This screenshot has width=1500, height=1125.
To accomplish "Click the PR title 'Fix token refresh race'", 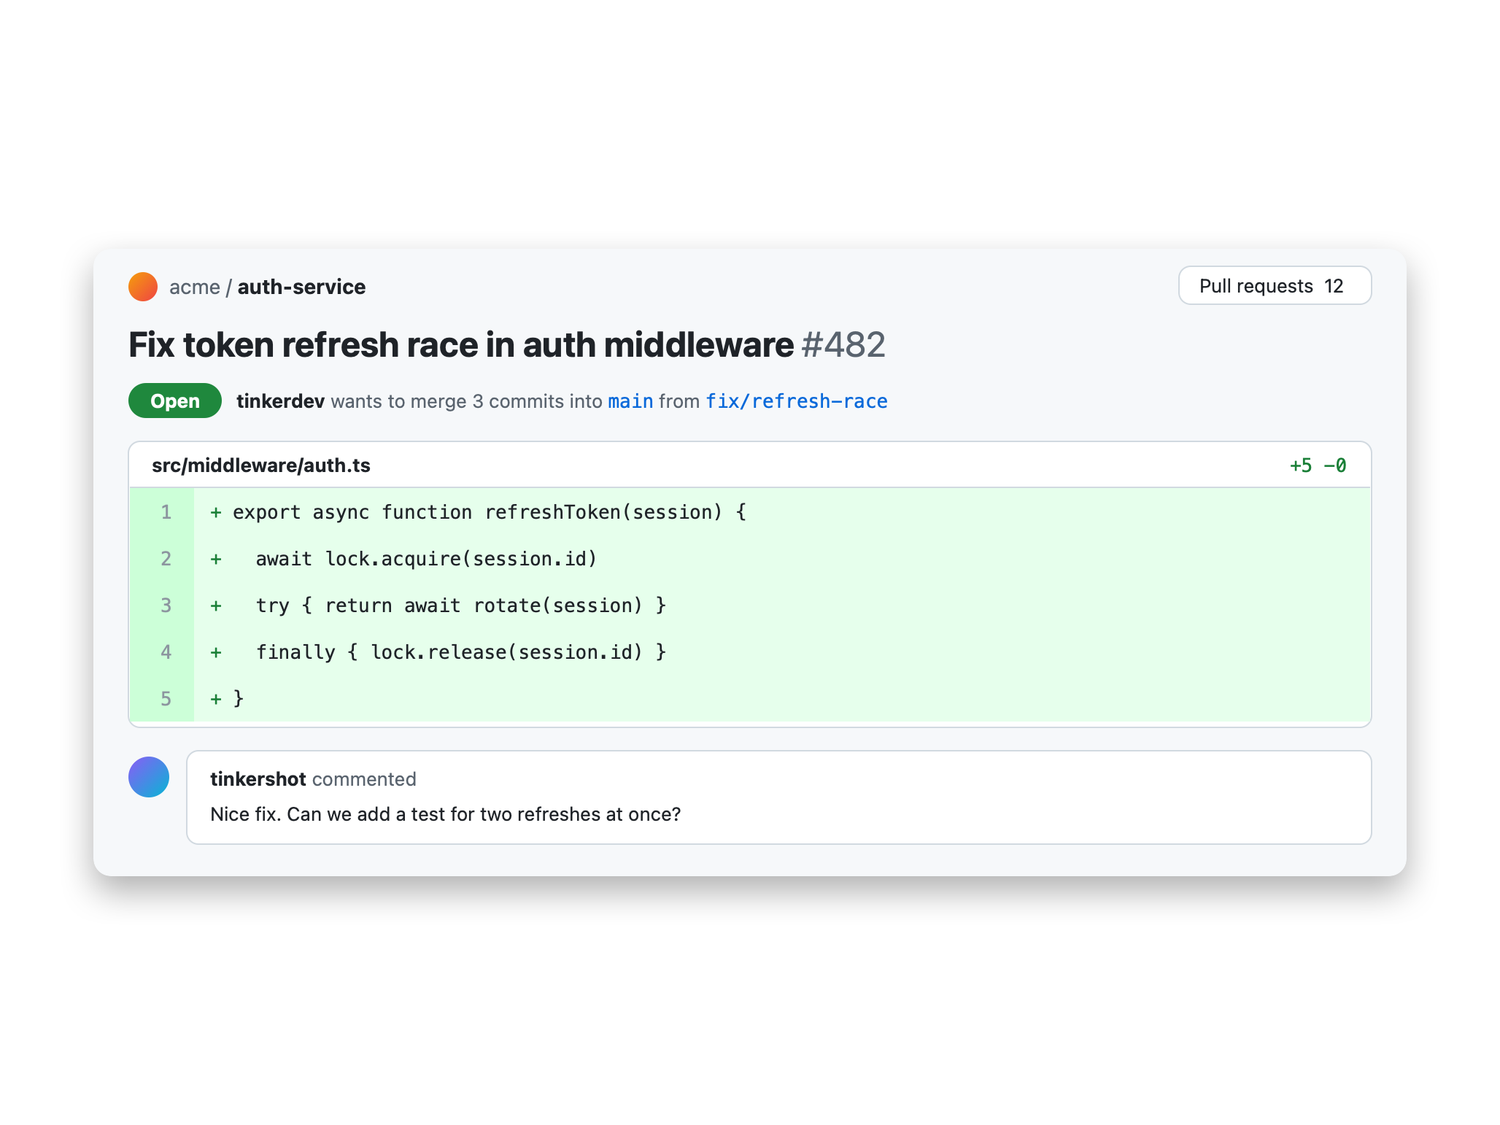I will [461, 344].
